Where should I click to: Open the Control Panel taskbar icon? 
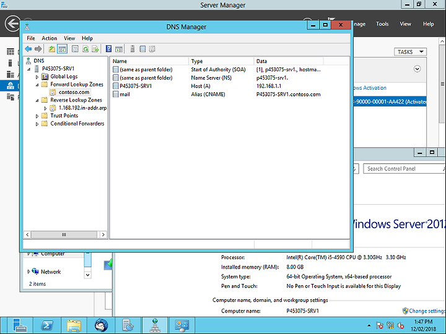point(182,325)
